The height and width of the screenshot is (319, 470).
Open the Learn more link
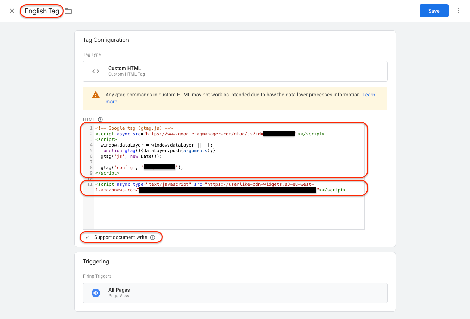[x=369, y=95]
